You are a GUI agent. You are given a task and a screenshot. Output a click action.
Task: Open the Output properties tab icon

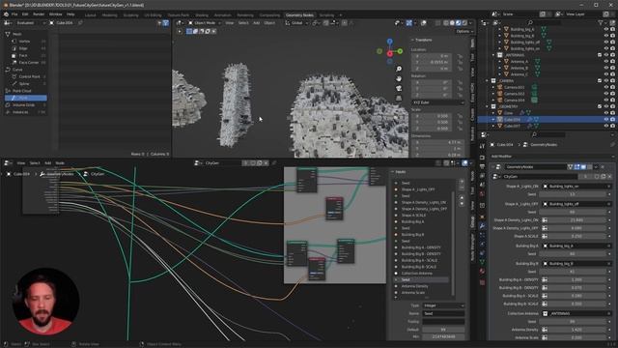coord(483,166)
